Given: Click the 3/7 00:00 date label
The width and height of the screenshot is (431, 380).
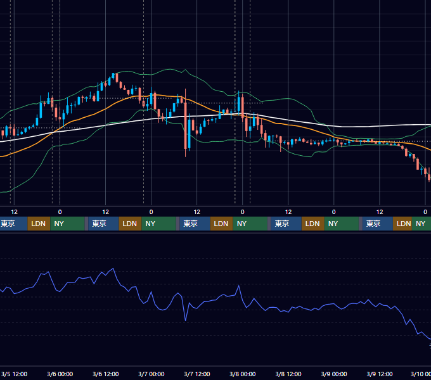Looking at the screenshot, I should [151, 374].
